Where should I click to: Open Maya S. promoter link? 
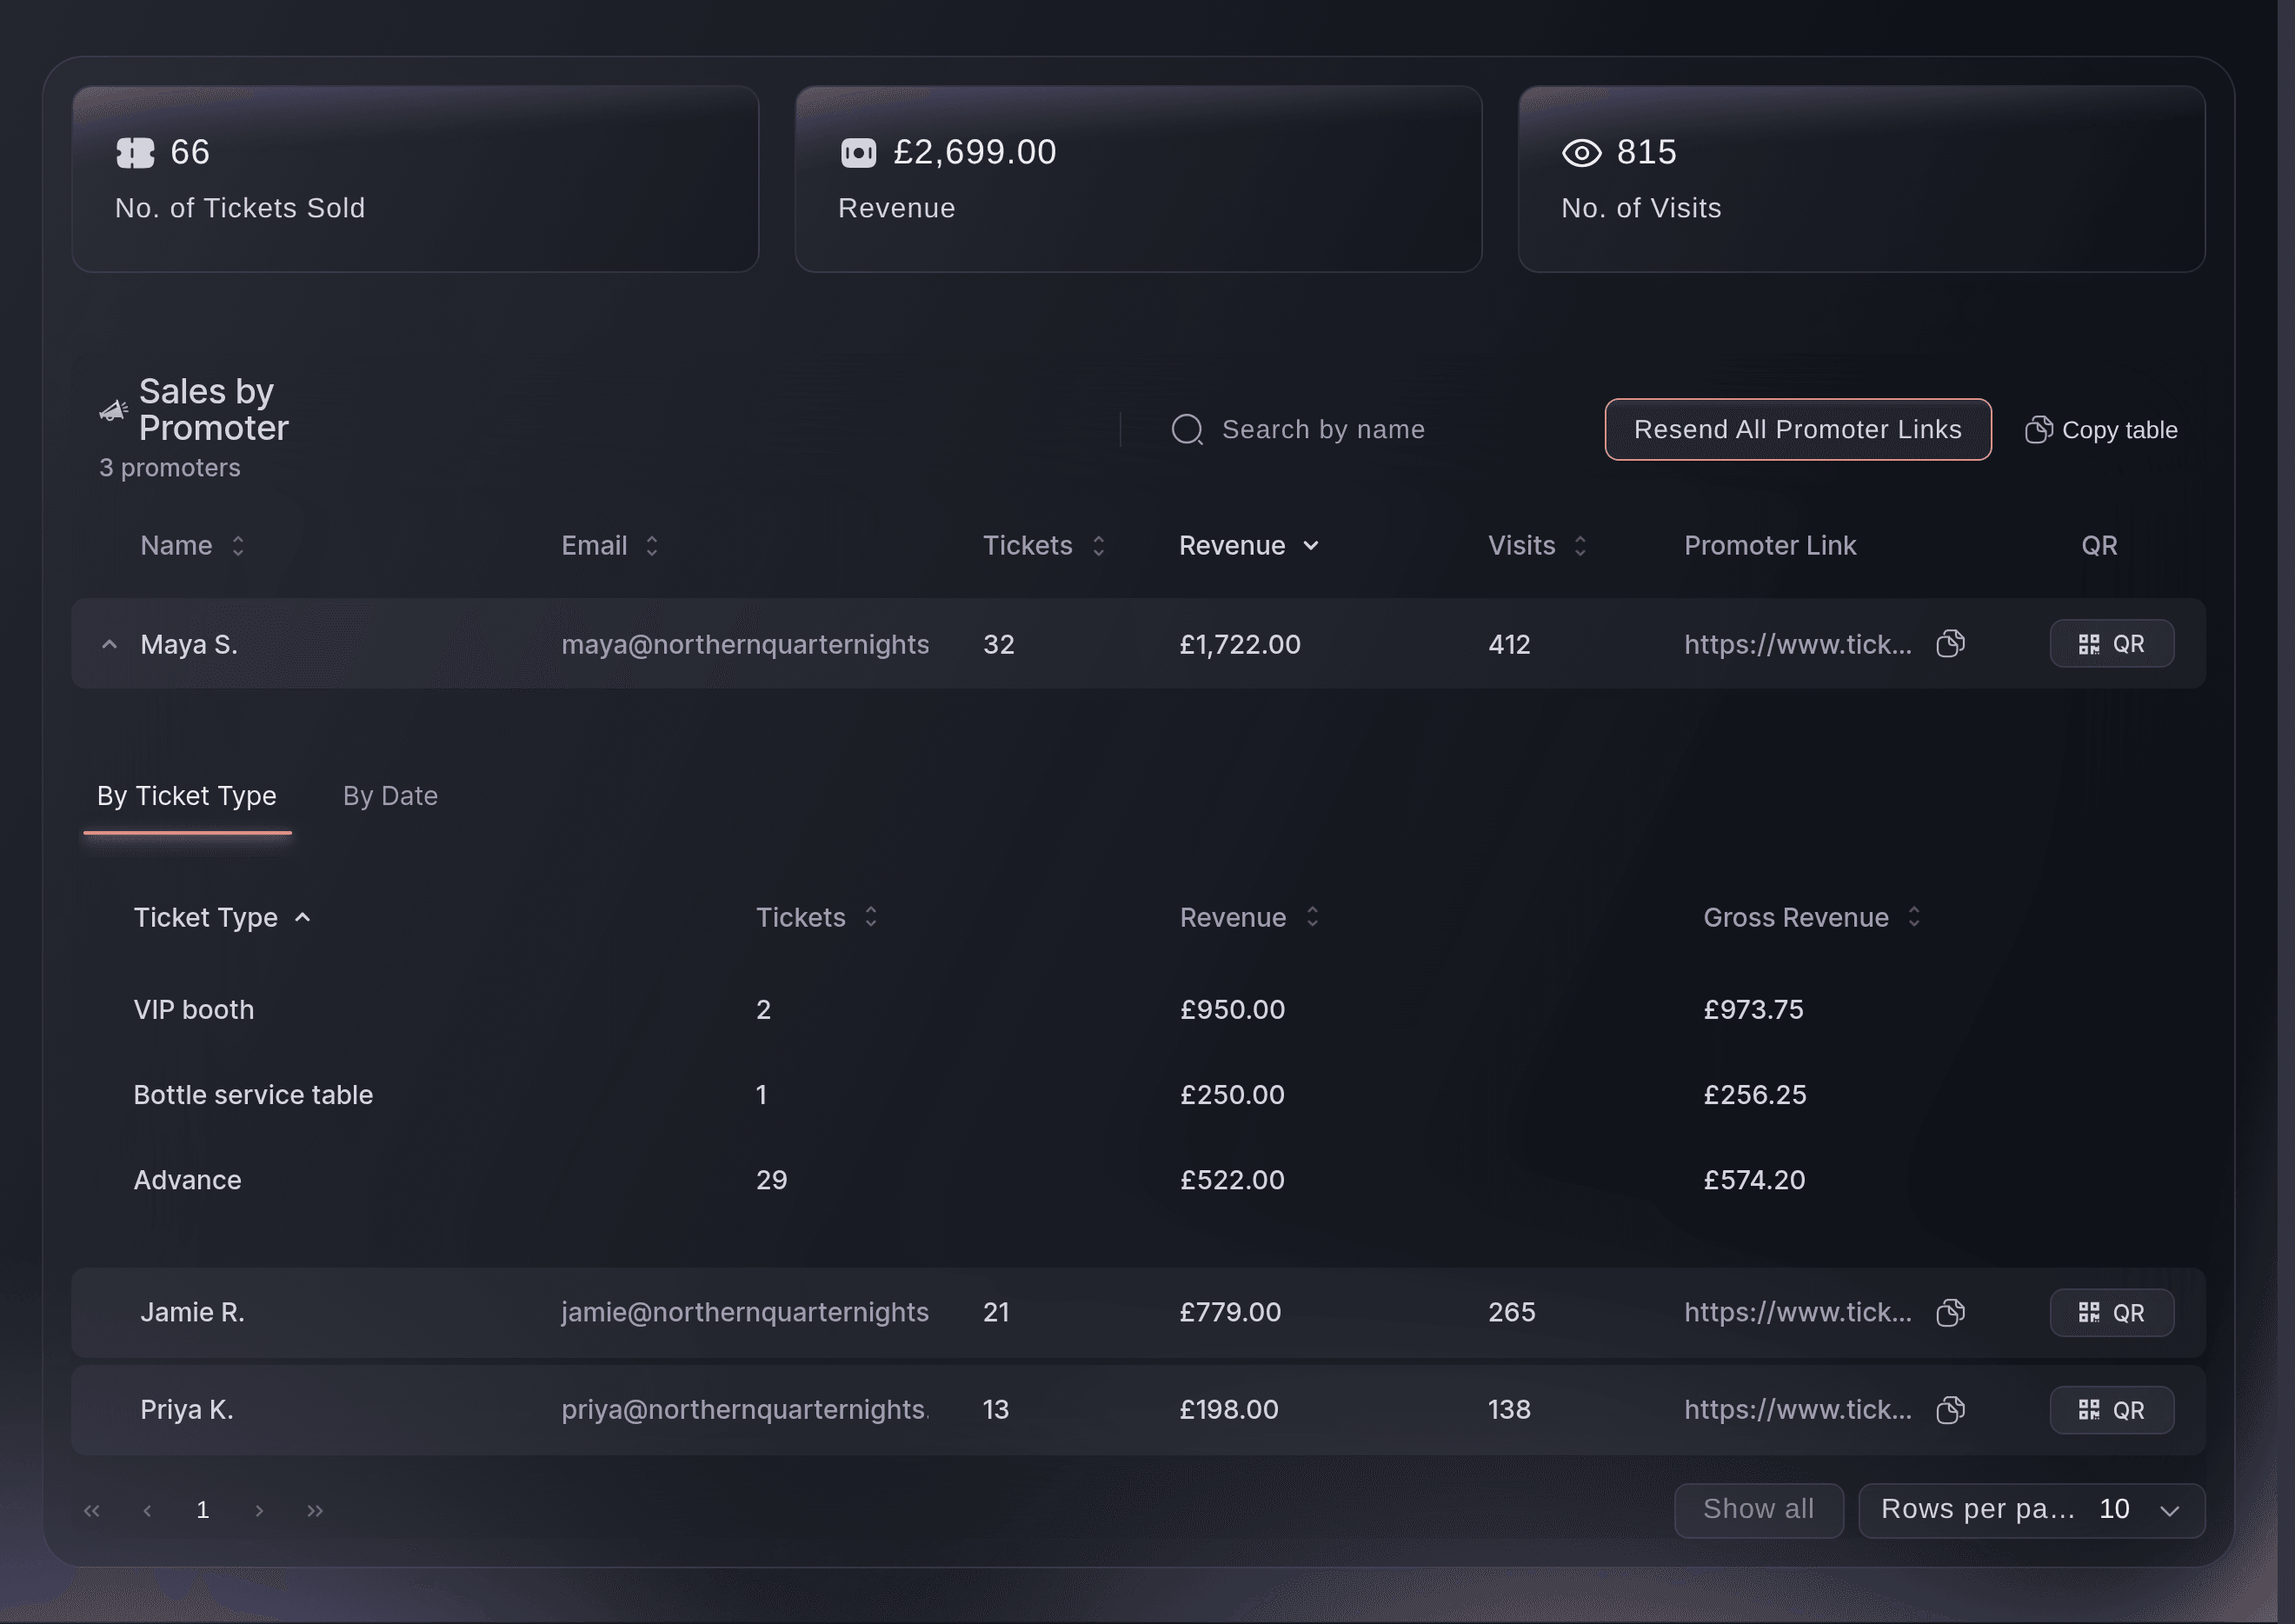(x=1797, y=644)
